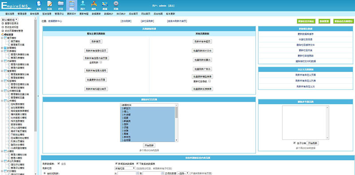Viewport: 355px width, 175px height.
Task: Open the 数据更新 submenu item
Action: click(x=96, y=14)
